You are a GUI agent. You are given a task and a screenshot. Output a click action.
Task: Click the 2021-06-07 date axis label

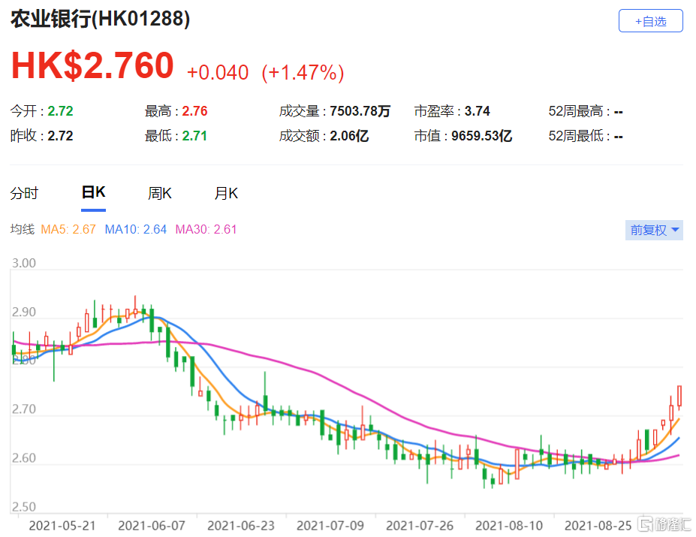[152, 526]
